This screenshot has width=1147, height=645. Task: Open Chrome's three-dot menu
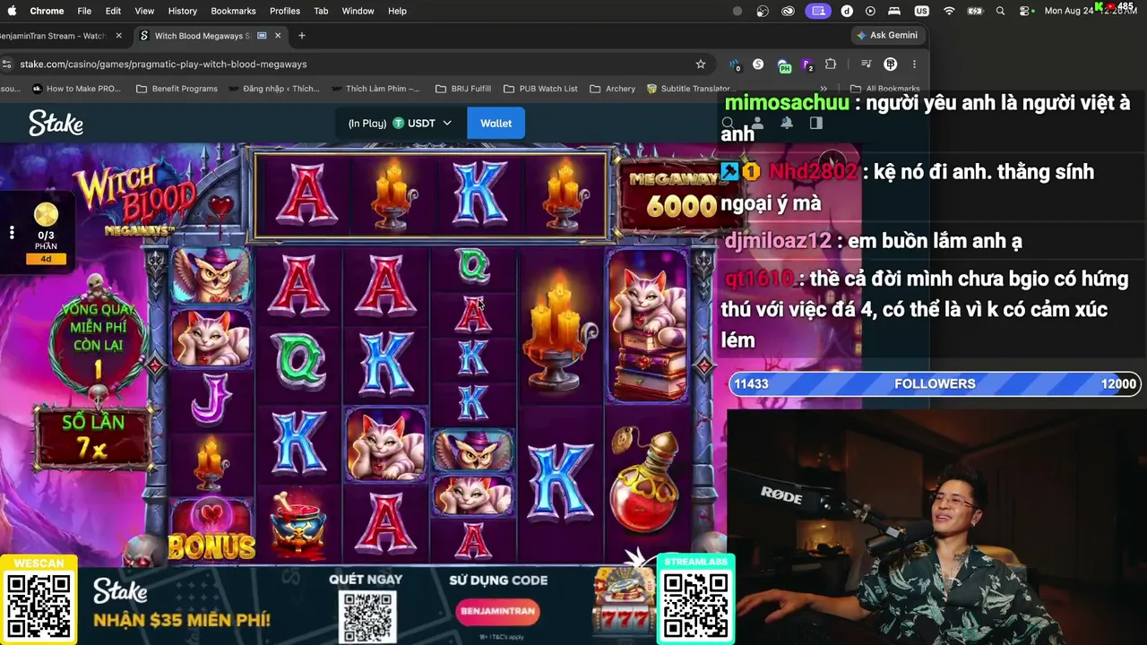[914, 64]
